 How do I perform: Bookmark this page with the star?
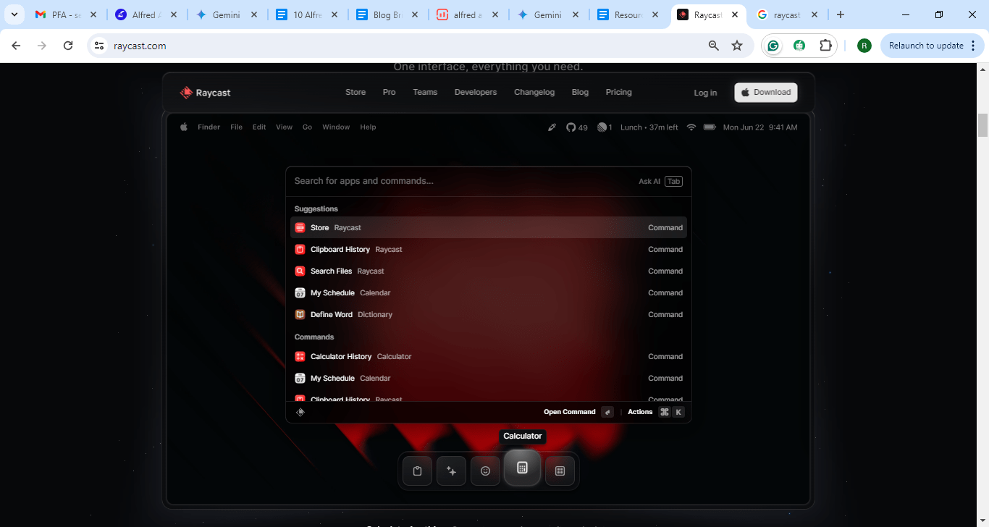[x=737, y=46]
